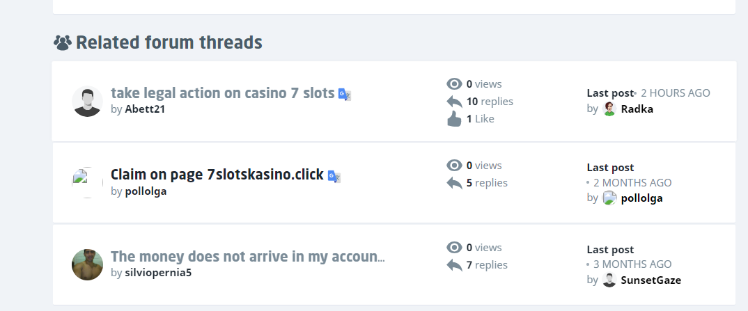Open 'Claim on page 7slotskasino.click' thread
This screenshot has width=748, height=311.
(217, 175)
